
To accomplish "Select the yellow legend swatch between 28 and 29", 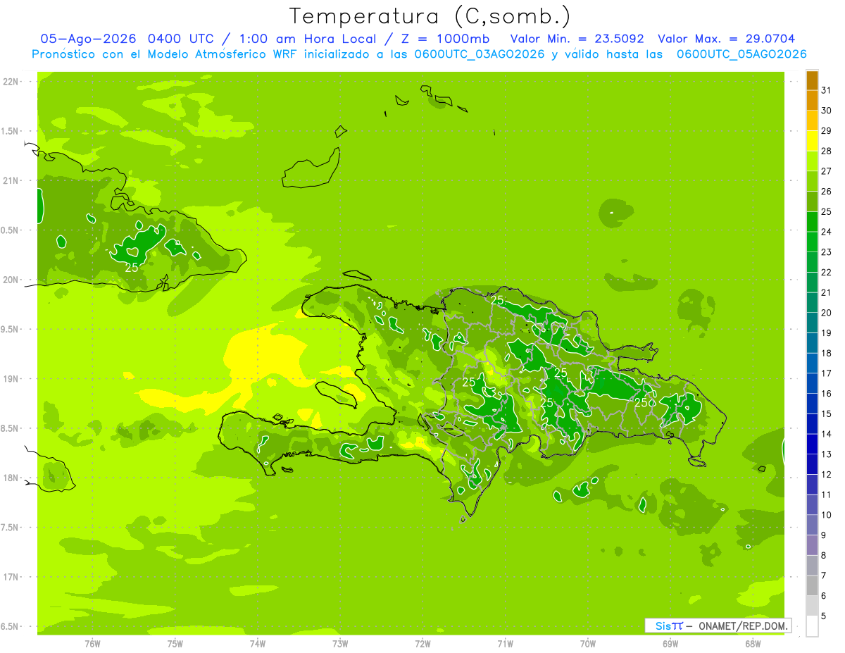I will 812,142.
